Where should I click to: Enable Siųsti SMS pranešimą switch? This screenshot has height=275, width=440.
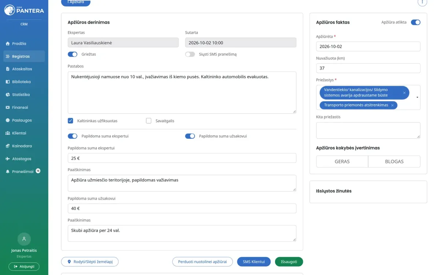click(190, 54)
